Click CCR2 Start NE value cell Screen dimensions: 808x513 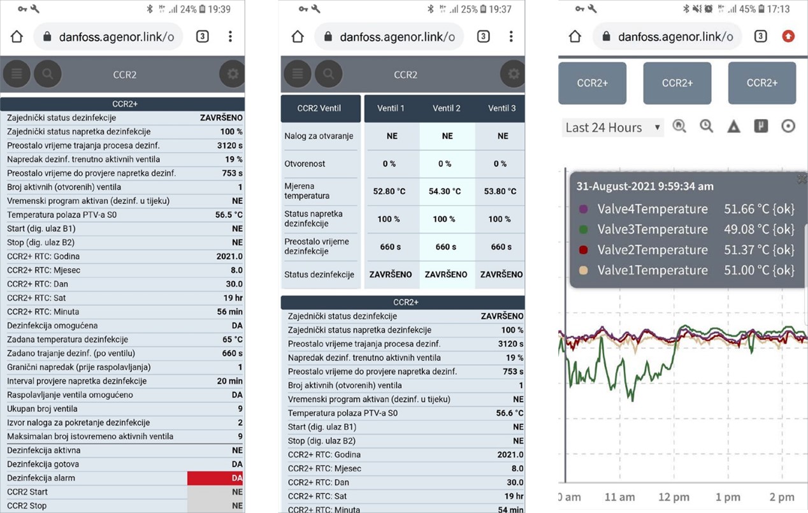(215, 492)
